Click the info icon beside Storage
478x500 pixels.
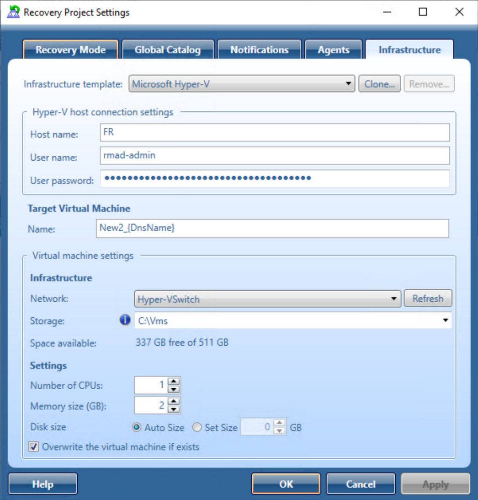point(124,320)
